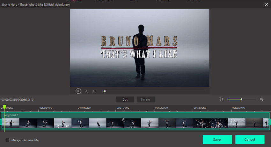Click the 00:01:00:00 mark on ruler
The width and height of the screenshot is (271, 147).
coord(84,108)
